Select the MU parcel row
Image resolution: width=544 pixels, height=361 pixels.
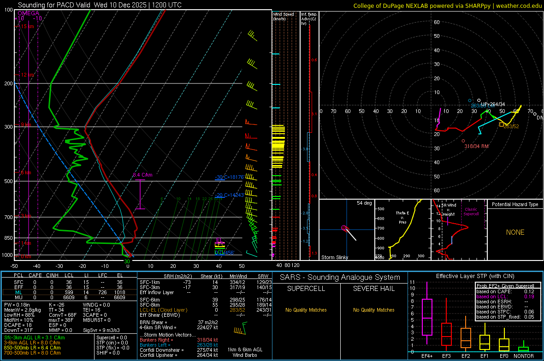[70, 297]
